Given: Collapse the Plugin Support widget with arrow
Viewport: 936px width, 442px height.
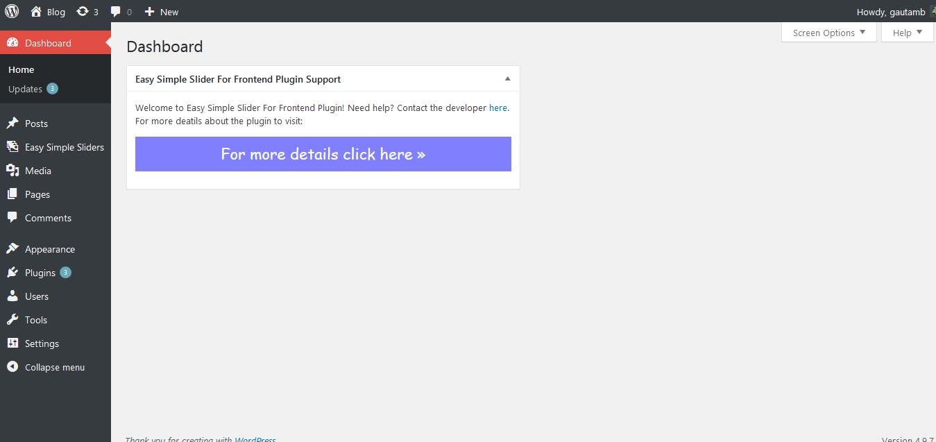Looking at the screenshot, I should pyautogui.click(x=507, y=79).
